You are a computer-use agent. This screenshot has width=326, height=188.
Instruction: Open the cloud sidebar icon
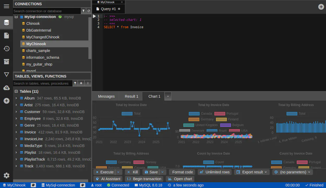coord(7,88)
